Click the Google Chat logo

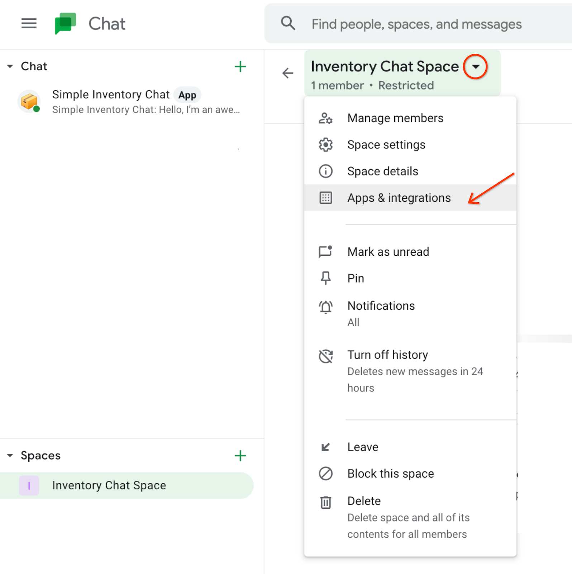tap(65, 24)
